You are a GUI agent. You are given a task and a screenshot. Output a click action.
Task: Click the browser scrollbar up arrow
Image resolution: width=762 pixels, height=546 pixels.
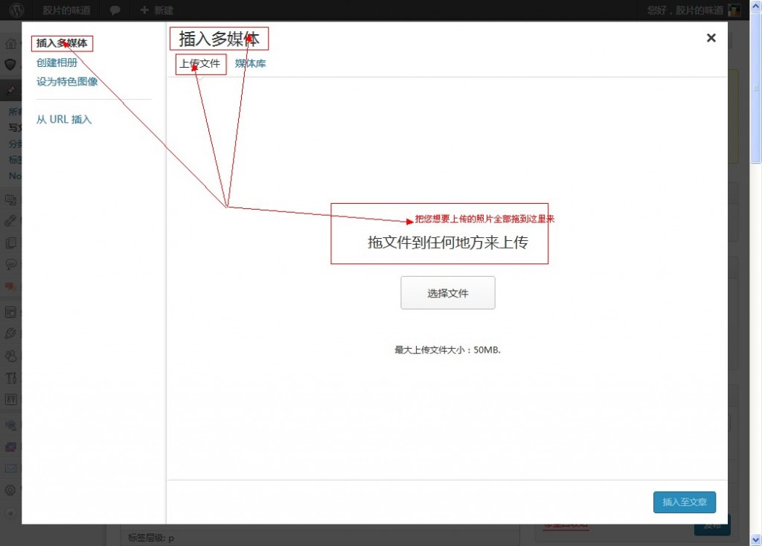pos(756,6)
